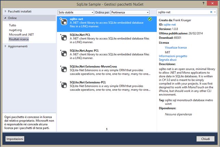This screenshot has width=220, height=147.
Task: Click the SQLite.Net Extensions-MvvmCross package icon
Action: pos(63,69)
